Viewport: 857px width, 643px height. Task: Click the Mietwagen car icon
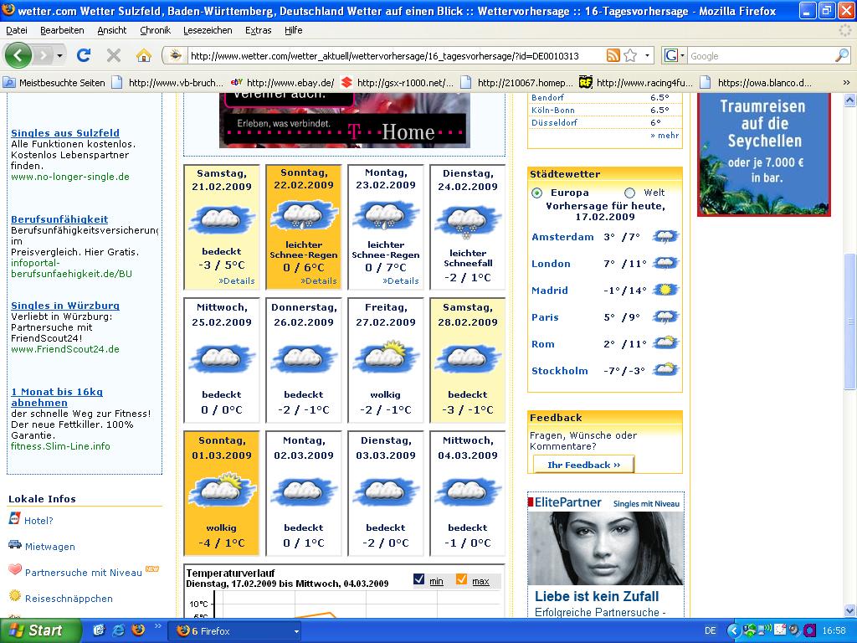point(15,544)
